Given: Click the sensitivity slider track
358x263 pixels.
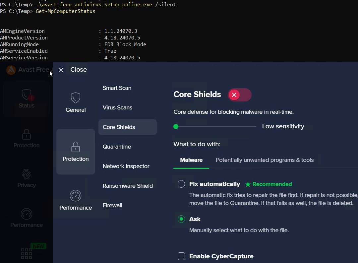Looking at the screenshot, I should 214,126.
